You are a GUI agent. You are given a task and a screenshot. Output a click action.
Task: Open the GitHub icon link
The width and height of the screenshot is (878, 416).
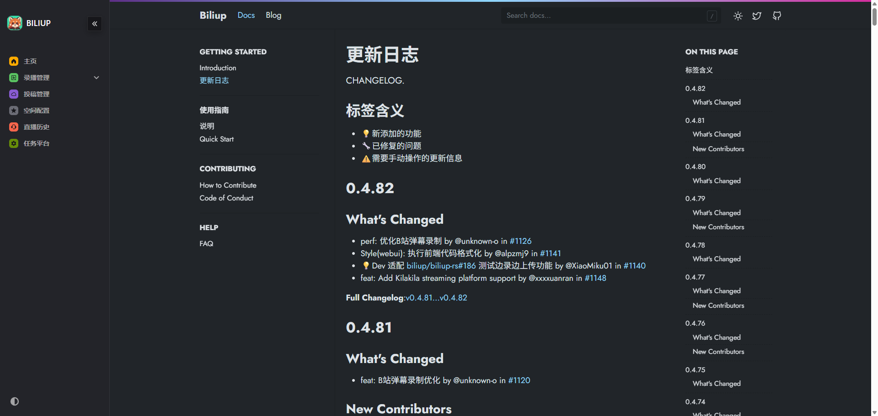777,16
